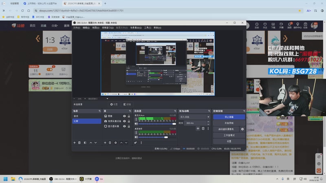Lock the 显示器采集 source

click(x=129, y=126)
